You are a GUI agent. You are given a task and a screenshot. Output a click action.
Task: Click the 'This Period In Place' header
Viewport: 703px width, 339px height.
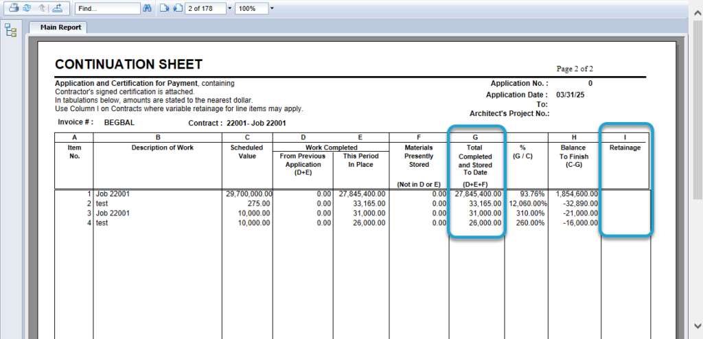361,160
